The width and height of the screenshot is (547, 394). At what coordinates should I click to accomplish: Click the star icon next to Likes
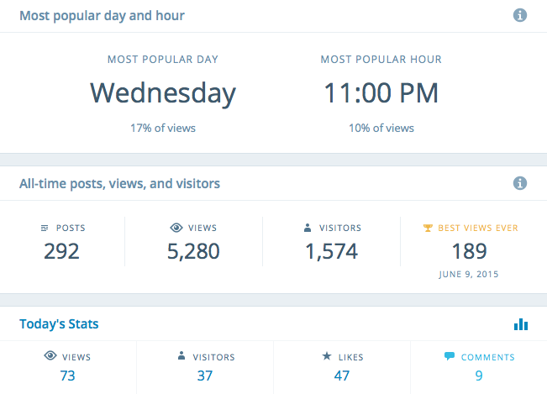click(x=326, y=357)
